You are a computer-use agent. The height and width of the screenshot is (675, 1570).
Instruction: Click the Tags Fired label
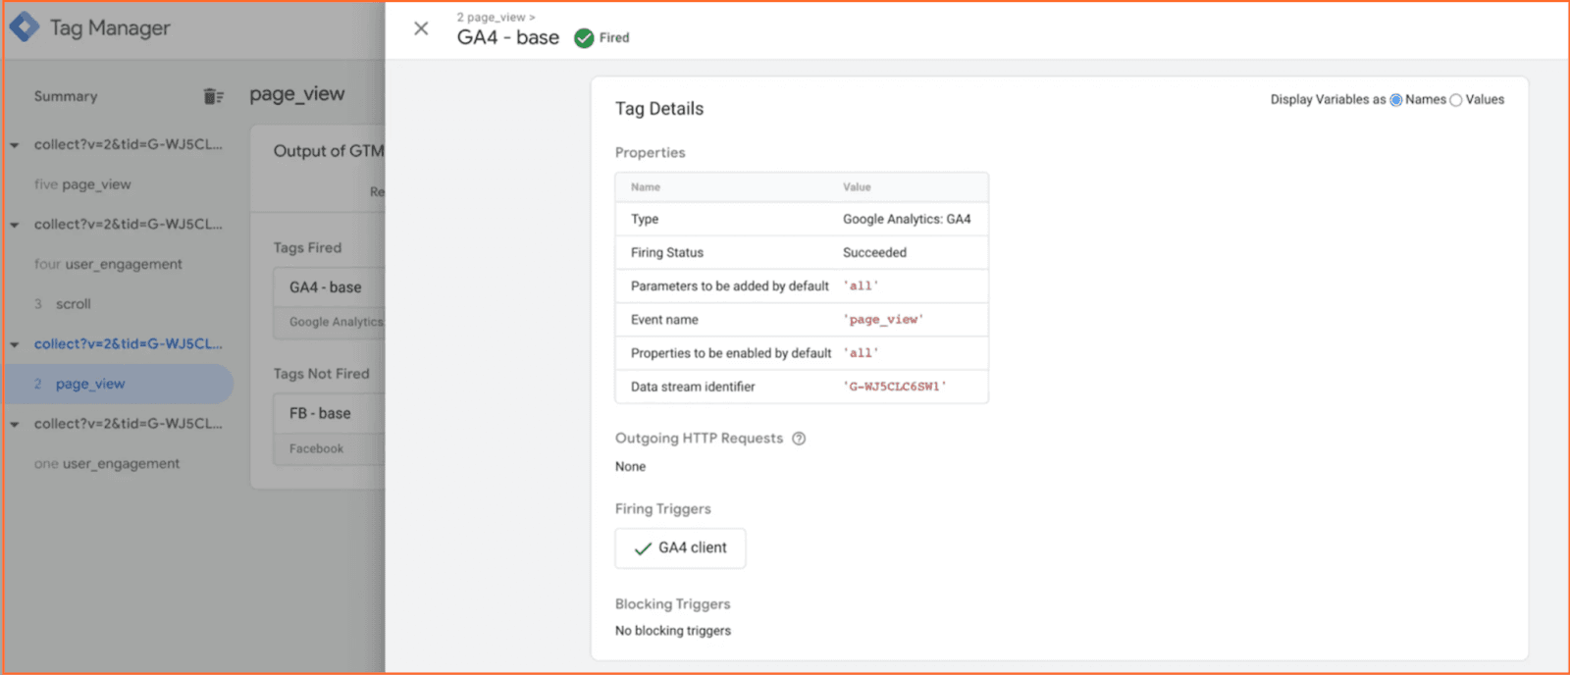308,248
